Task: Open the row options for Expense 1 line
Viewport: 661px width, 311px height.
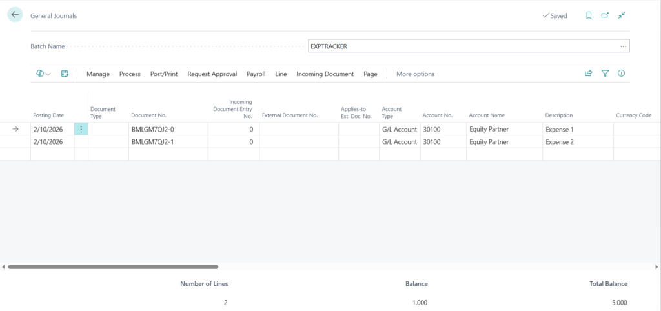Action: click(x=81, y=129)
